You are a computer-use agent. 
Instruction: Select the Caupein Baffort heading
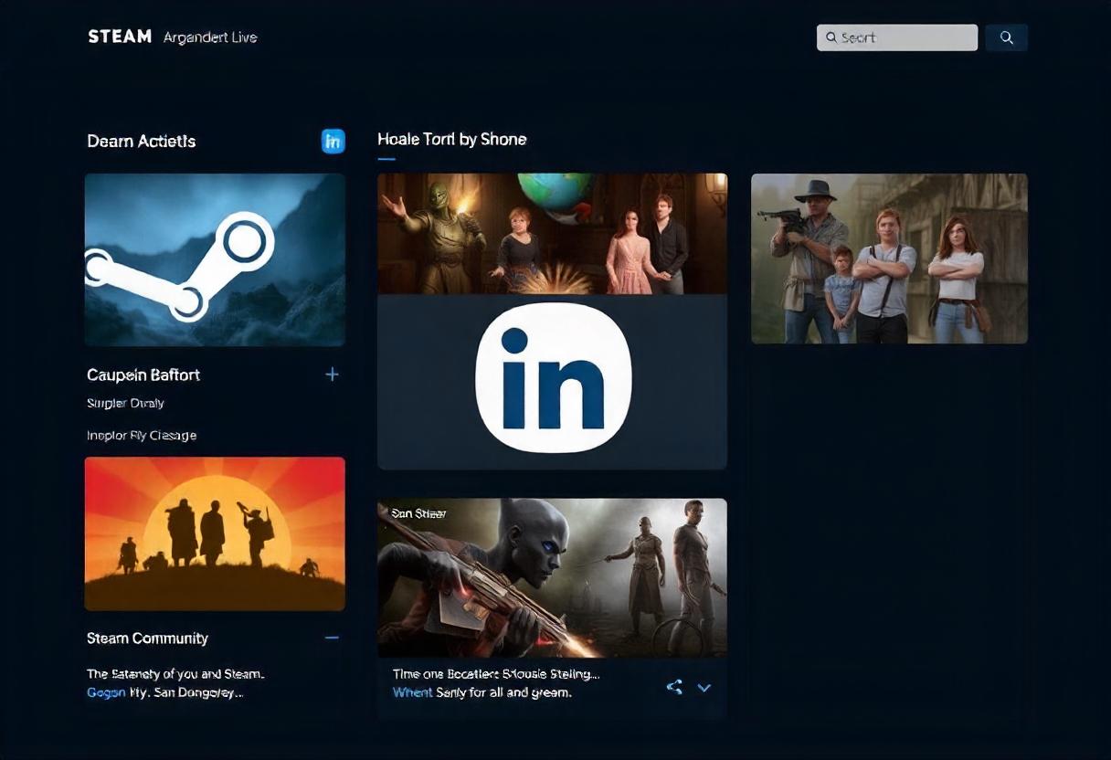[143, 375]
